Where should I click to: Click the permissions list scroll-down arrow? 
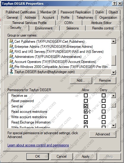pos(114,126)
